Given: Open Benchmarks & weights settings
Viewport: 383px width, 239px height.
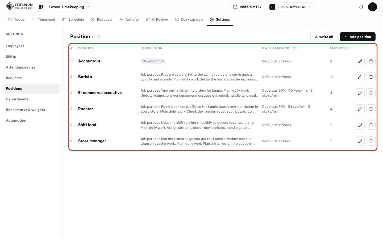Looking at the screenshot, I should [x=31, y=110].
